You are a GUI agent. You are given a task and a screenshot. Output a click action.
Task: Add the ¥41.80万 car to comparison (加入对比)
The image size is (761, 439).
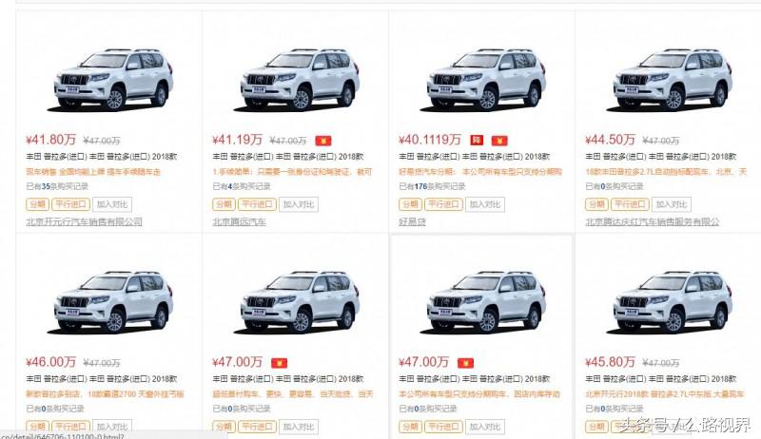[x=112, y=204]
